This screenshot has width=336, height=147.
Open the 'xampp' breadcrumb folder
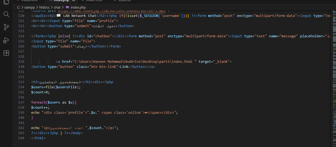tap(30, 8)
